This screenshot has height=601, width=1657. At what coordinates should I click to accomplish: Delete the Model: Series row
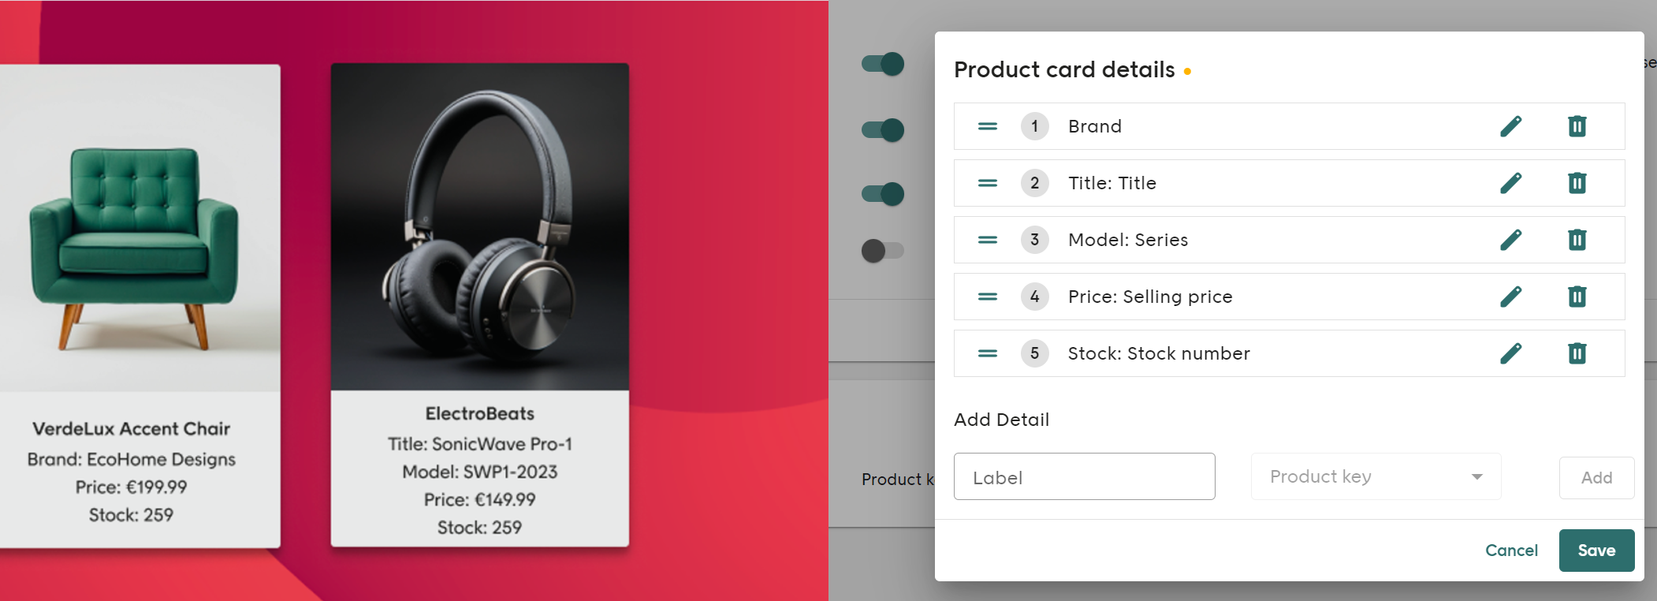(1577, 240)
